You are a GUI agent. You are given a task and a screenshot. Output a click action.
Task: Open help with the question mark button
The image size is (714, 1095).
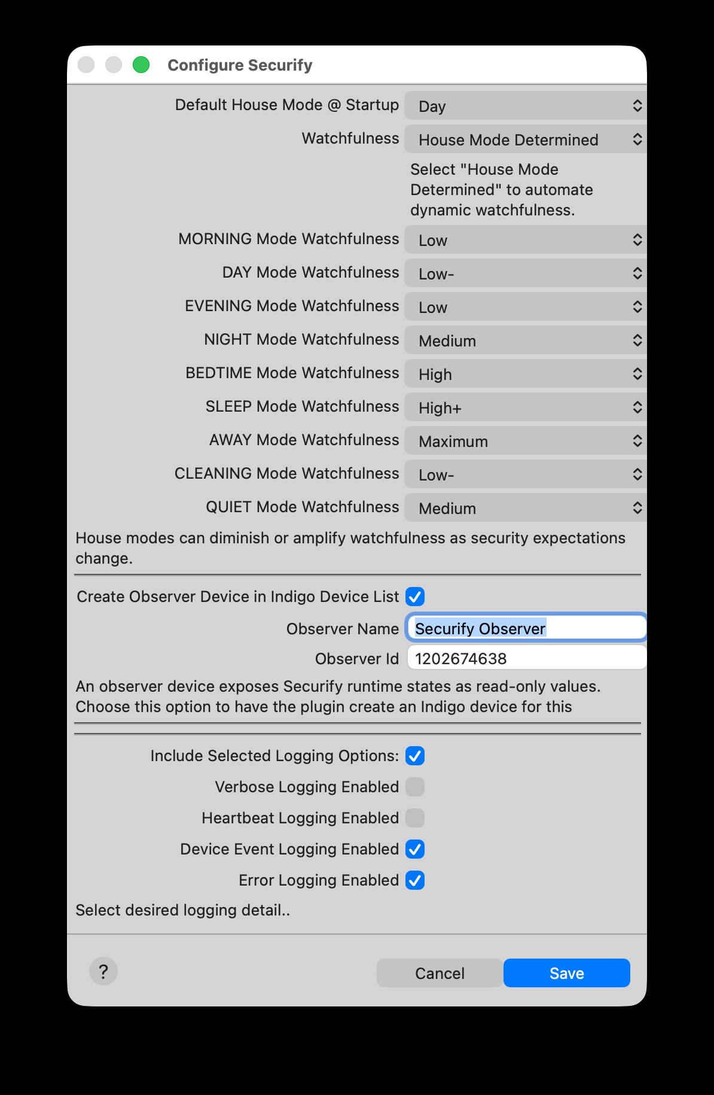tap(103, 971)
